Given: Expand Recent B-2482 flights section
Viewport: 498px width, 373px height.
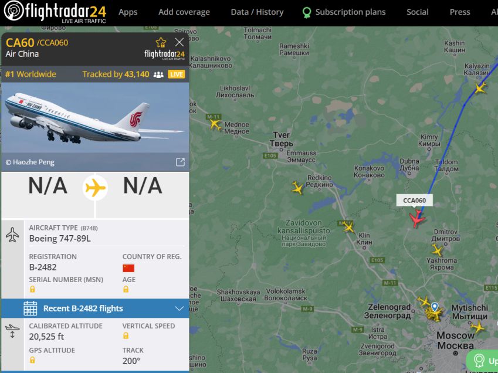Looking at the screenshot, I should (x=95, y=308).
